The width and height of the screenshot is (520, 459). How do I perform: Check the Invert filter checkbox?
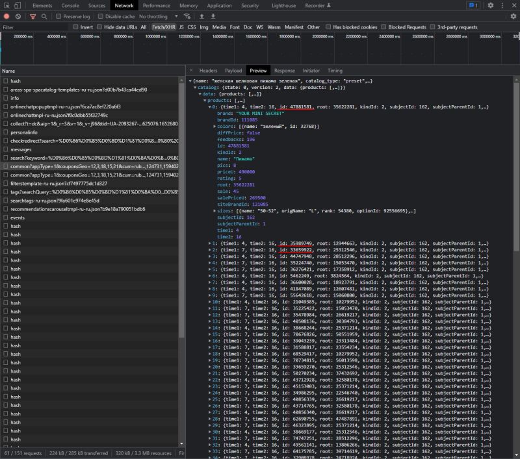[75, 27]
